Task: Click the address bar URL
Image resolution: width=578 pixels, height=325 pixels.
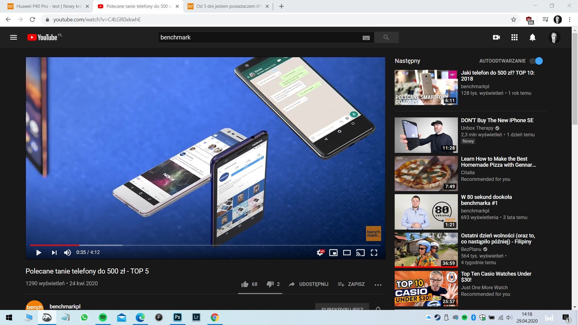Action: coord(97,20)
